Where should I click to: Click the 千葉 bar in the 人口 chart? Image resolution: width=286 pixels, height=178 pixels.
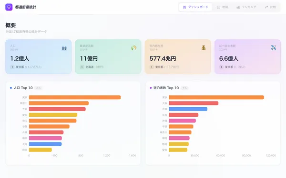click(49, 126)
